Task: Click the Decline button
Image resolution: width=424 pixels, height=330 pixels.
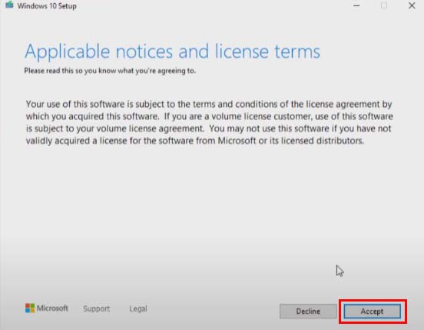Action: point(308,312)
